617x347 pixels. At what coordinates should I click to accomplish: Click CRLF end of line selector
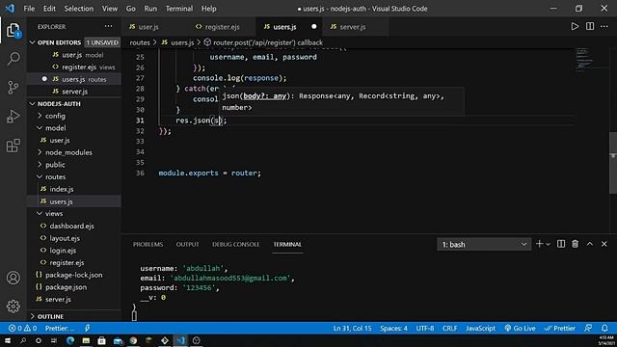450,328
